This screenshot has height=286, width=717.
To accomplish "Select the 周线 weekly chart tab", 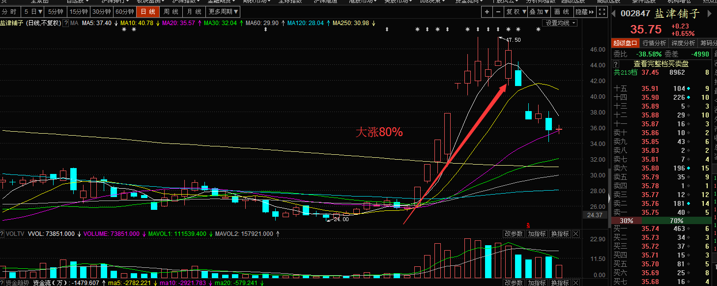I will [171, 11].
